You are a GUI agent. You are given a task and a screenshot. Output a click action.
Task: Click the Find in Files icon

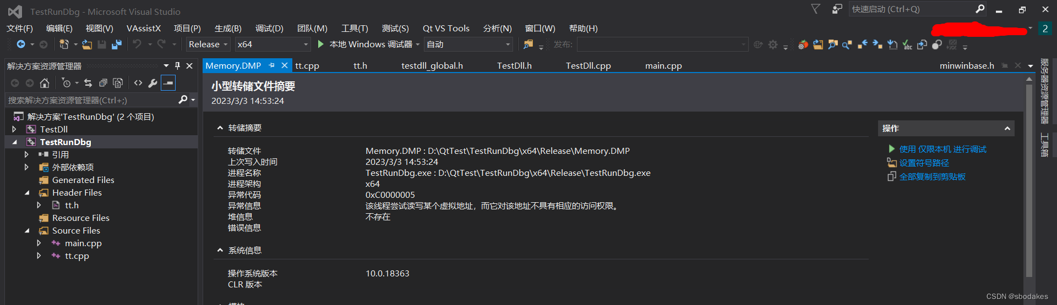point(528,44)
